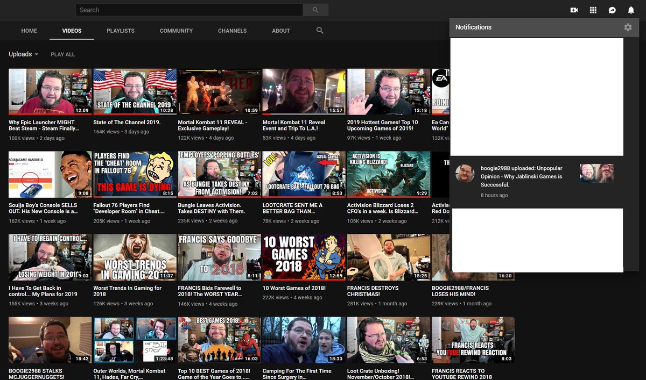Click the notifications bell icon
This screenshot has height=380, width=646.
[x=631, y=10]
